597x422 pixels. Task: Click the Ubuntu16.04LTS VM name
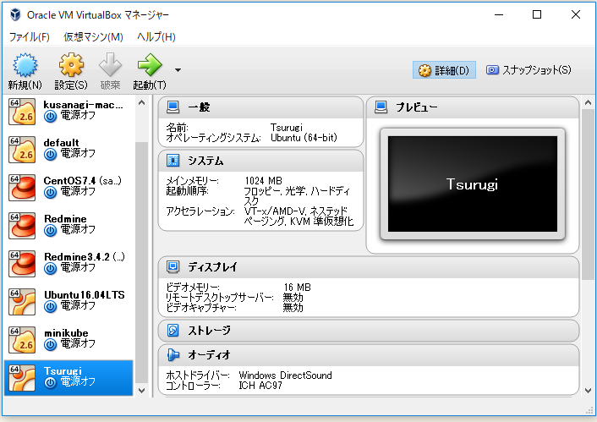pyautogui.click(x=85, y=295)
